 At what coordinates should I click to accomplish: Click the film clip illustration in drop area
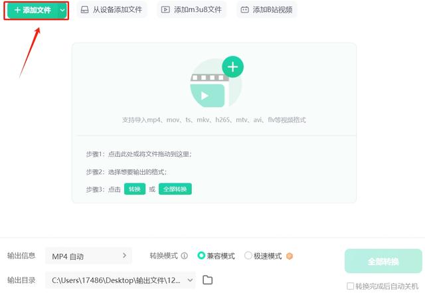210,91
